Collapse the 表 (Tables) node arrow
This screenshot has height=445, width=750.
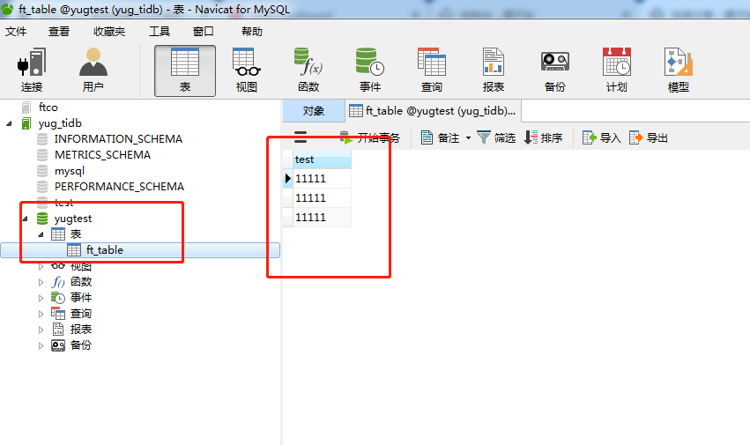[x=41, y=234]
